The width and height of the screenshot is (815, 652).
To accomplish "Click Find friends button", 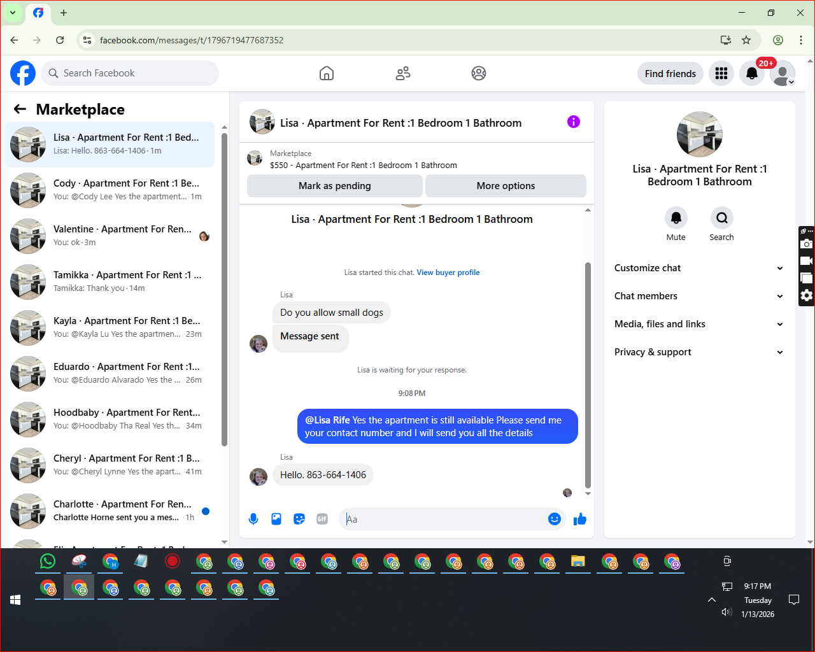I will tap(670, 73).
